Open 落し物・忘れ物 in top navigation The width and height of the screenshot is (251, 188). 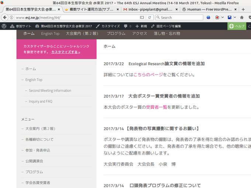click(167, 34)
